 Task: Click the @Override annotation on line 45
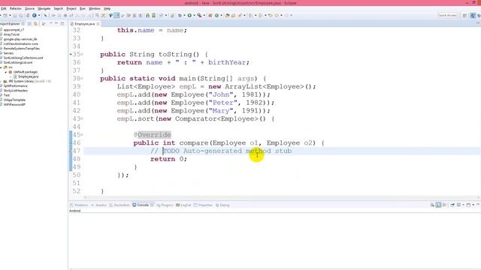click(x=152, y=135)
